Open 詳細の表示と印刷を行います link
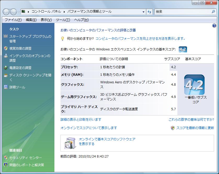This screenshot has height=174, width=219. pyautogui.click(x=81, y=119)
